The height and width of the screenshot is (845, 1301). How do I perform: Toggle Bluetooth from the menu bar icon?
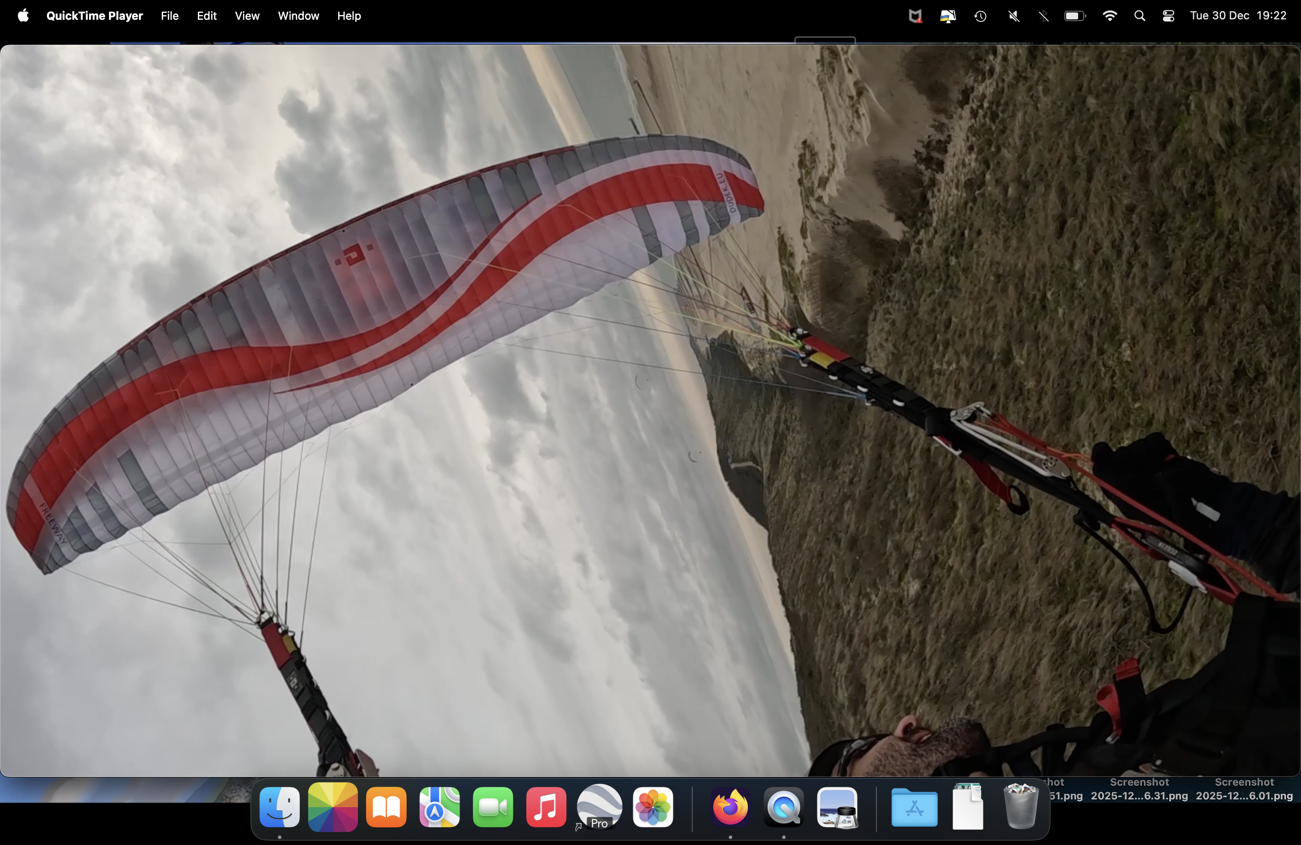[1044, 16]
